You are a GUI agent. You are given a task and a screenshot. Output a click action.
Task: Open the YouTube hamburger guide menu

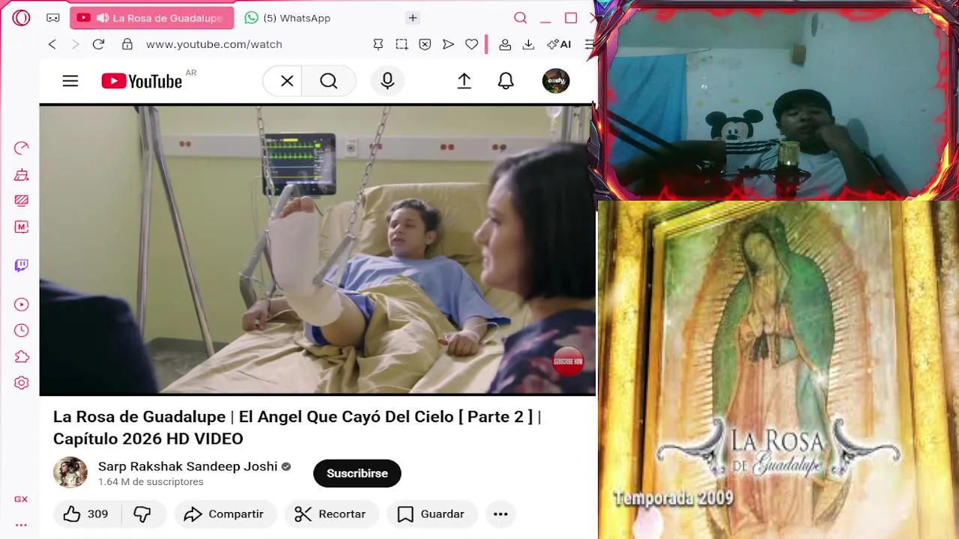point(70,81)
